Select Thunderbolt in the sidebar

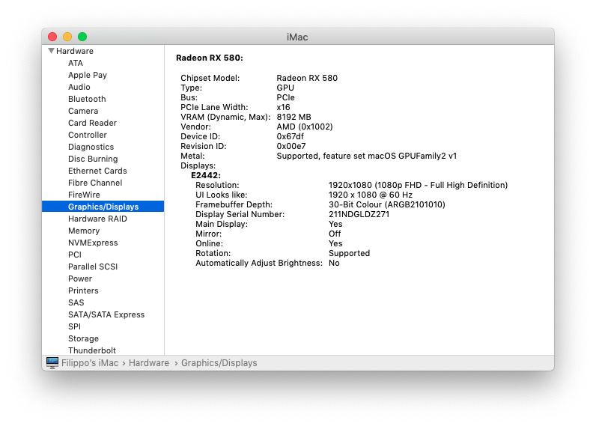point(92,350)
